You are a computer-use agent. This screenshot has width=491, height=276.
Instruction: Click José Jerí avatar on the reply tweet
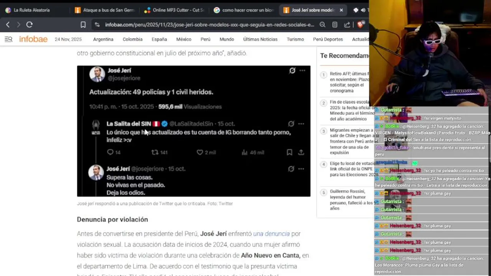pyautogui.click(x=96, y=172)
